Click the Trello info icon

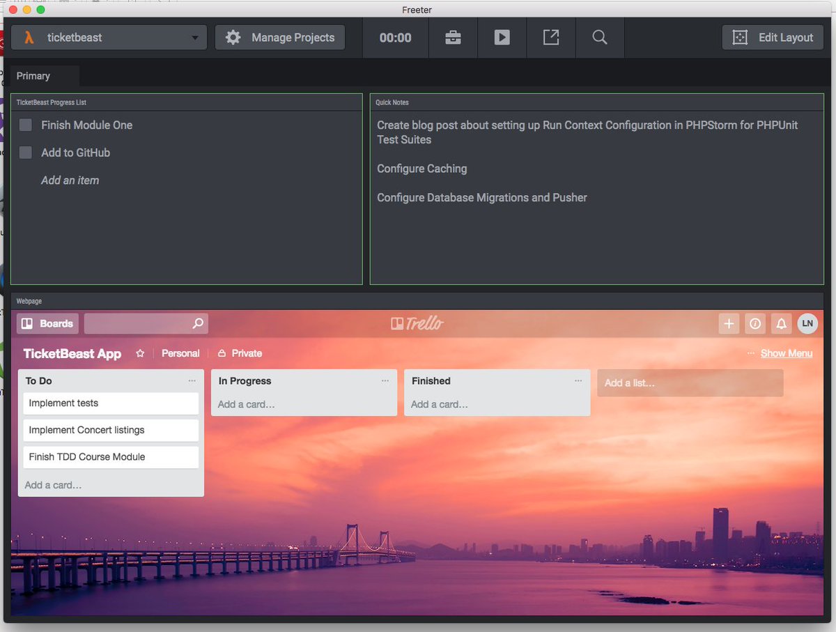click(x=755, y=323)
